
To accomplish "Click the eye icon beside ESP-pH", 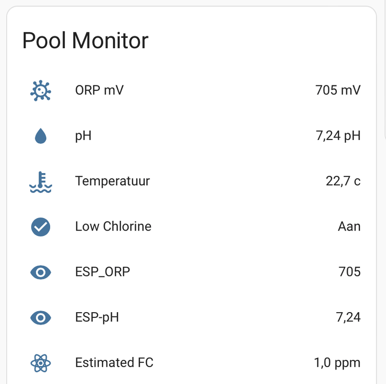I will pyautogui.click(x=41, y=317).
